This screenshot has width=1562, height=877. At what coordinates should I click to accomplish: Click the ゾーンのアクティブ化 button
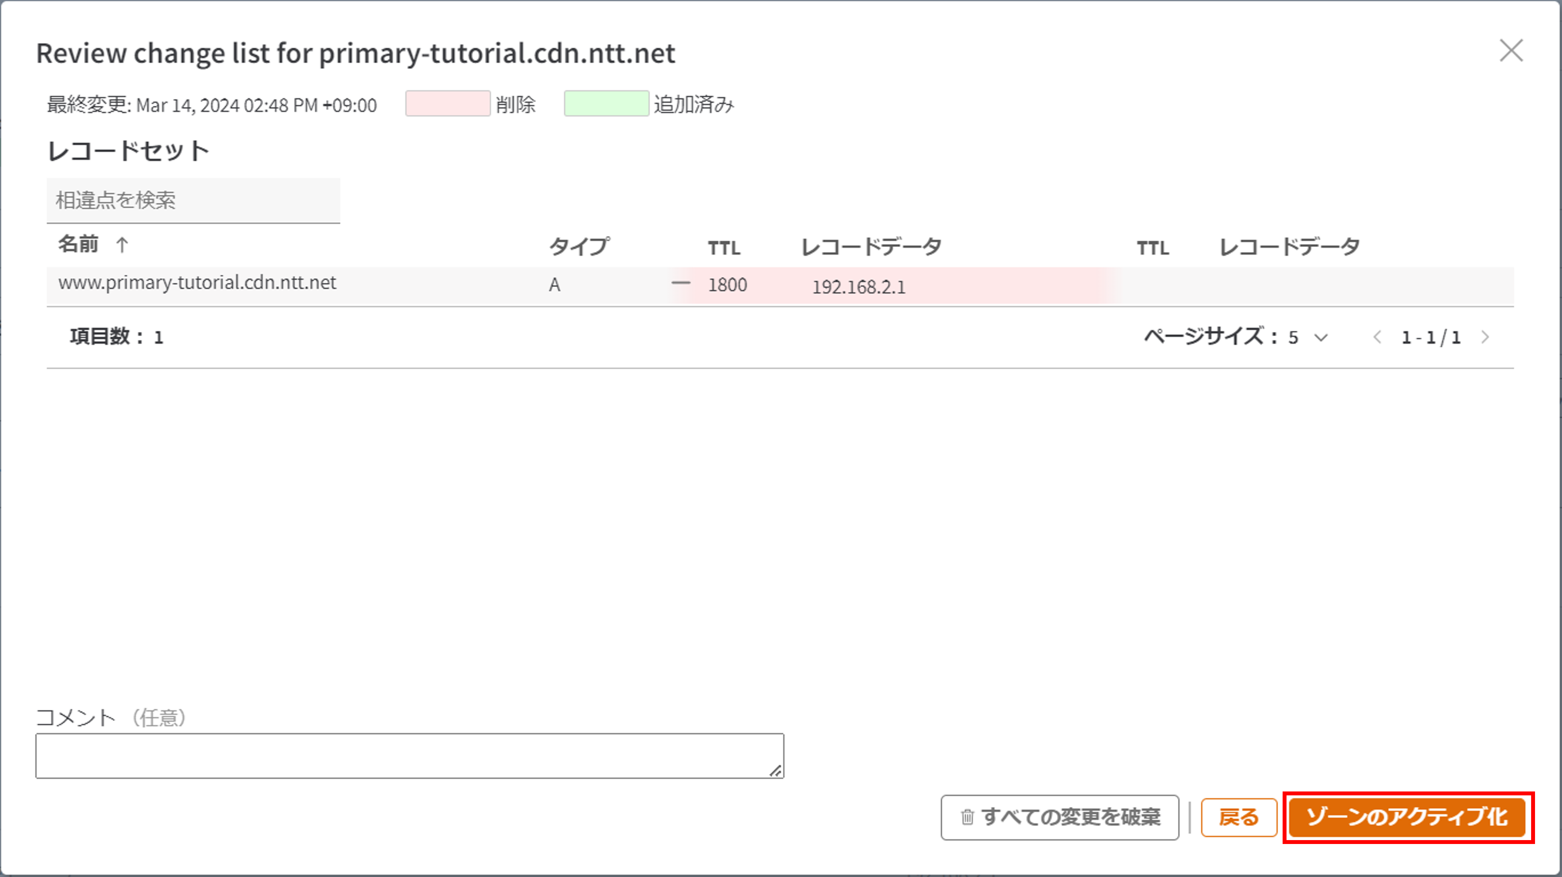coord(1407,816)
